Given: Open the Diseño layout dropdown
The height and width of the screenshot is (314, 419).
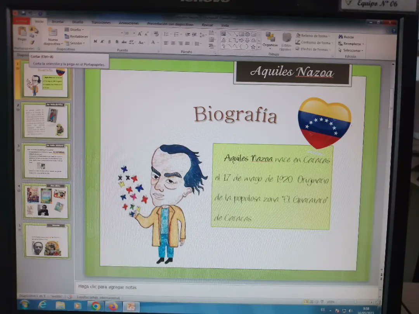Looking at the screenshot, I should [74, 29].
